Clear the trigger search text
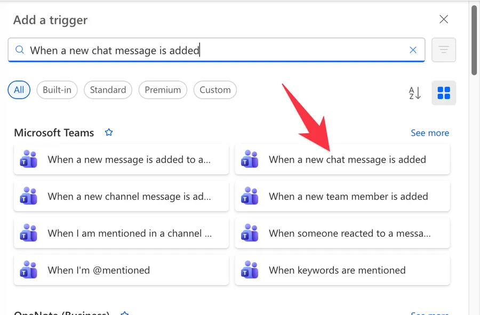The width and height of the screenshot is (480, 315). [x=413, y=50]
